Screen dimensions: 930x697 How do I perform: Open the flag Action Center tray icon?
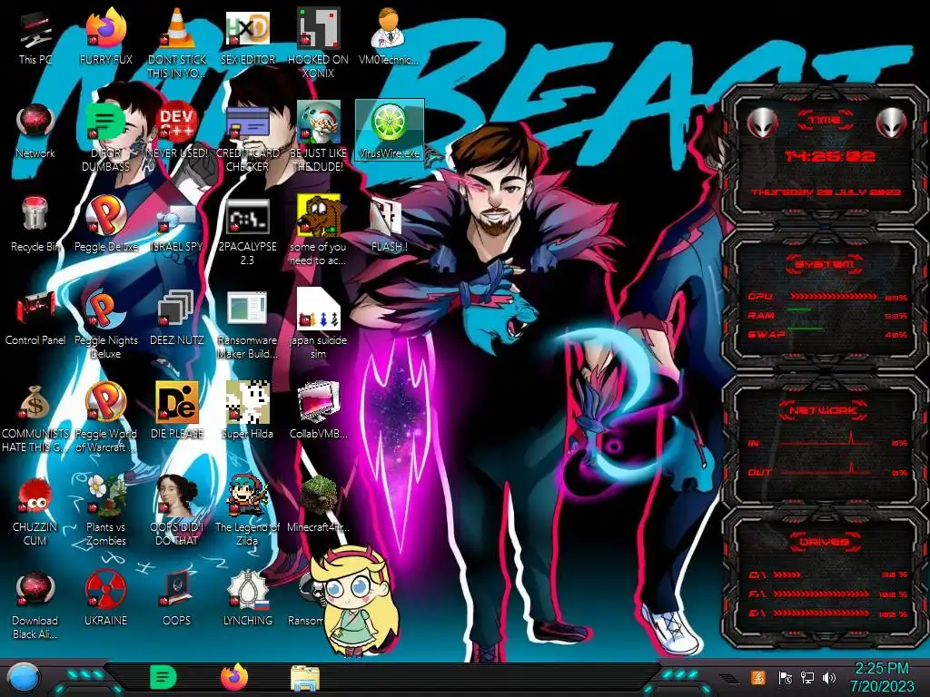coord(785,678)
